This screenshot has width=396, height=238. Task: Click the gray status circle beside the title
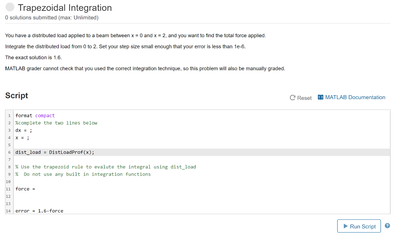point(10,7)
